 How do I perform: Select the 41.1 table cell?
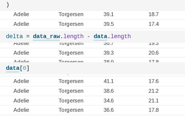pos(108,81)
